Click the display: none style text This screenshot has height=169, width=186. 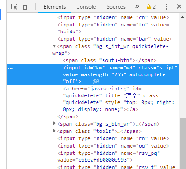(99, 109)
